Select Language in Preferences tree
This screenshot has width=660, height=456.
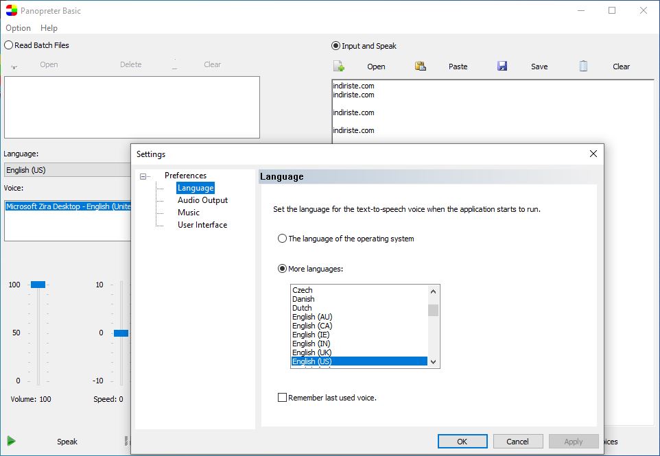[196, 188]
